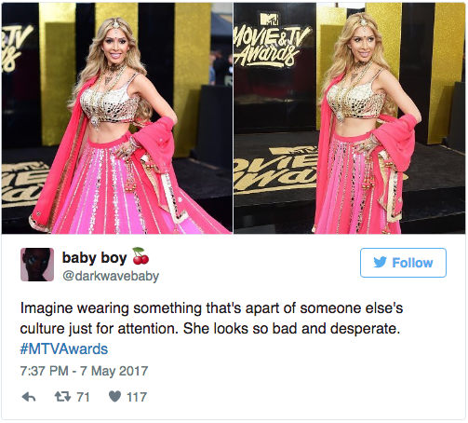Image resolution: width=468 pixels, height=423 pixels.
Task: Click the 7:37 PM - 7 May 2017 timestamp
Action: [x=84, y=371]
